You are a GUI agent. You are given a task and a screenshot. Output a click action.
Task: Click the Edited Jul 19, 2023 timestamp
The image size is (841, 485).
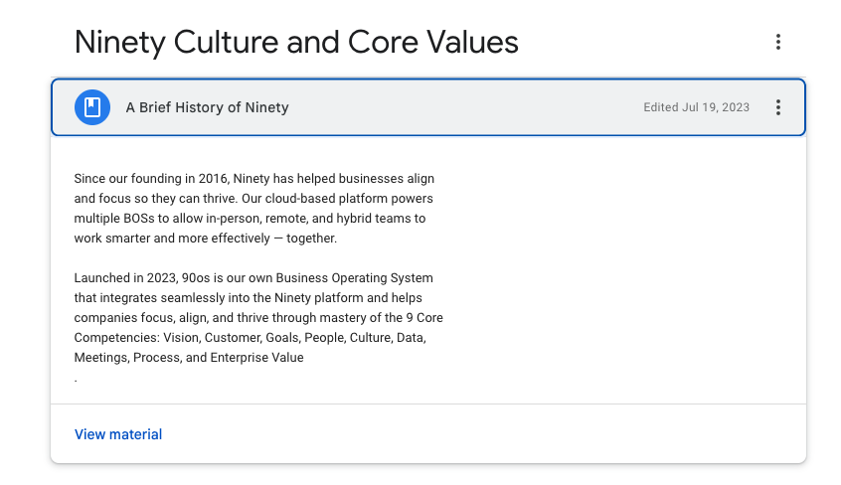pyautogui.click(x=696, y=107)
